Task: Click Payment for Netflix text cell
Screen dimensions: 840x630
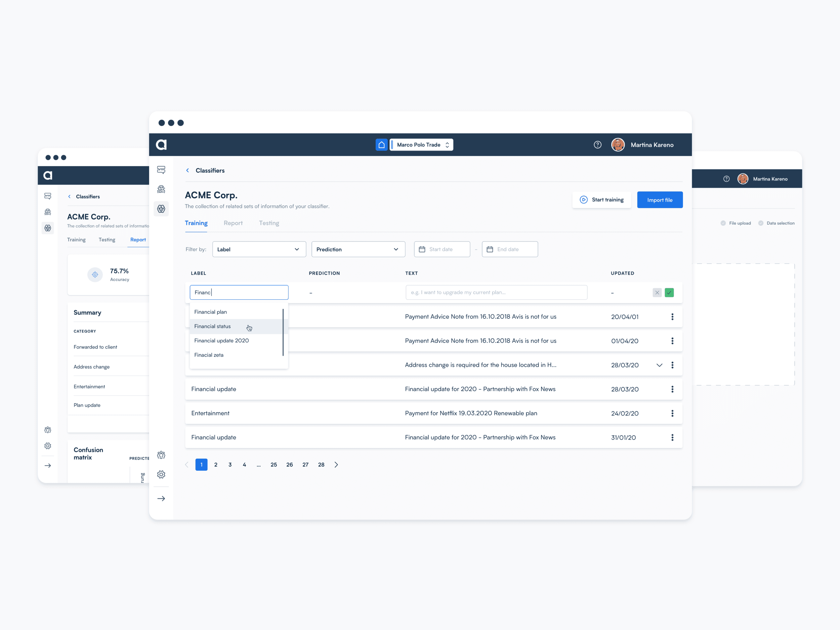Action: tap(471, 413)
